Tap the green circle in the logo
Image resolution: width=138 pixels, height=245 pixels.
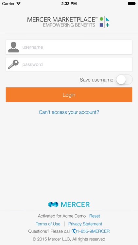(102, 19)
